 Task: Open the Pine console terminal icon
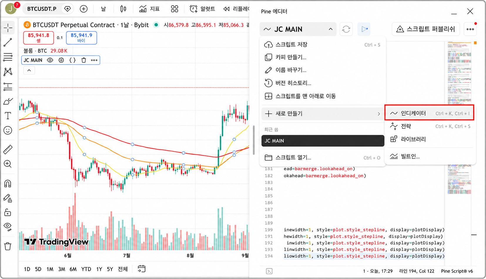click(x=269, y=271)
